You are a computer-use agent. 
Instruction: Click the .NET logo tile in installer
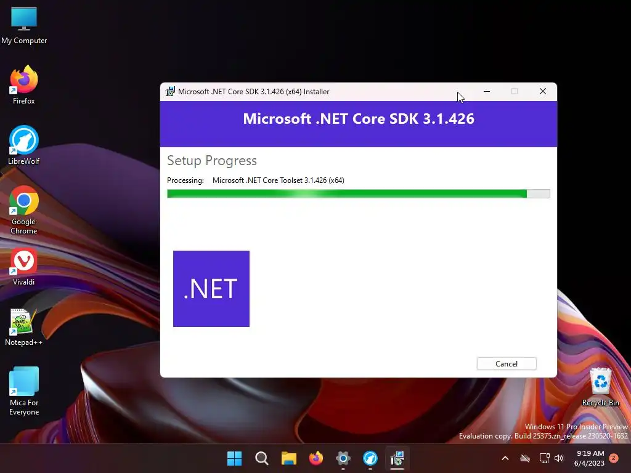click(x=211, y=289)
